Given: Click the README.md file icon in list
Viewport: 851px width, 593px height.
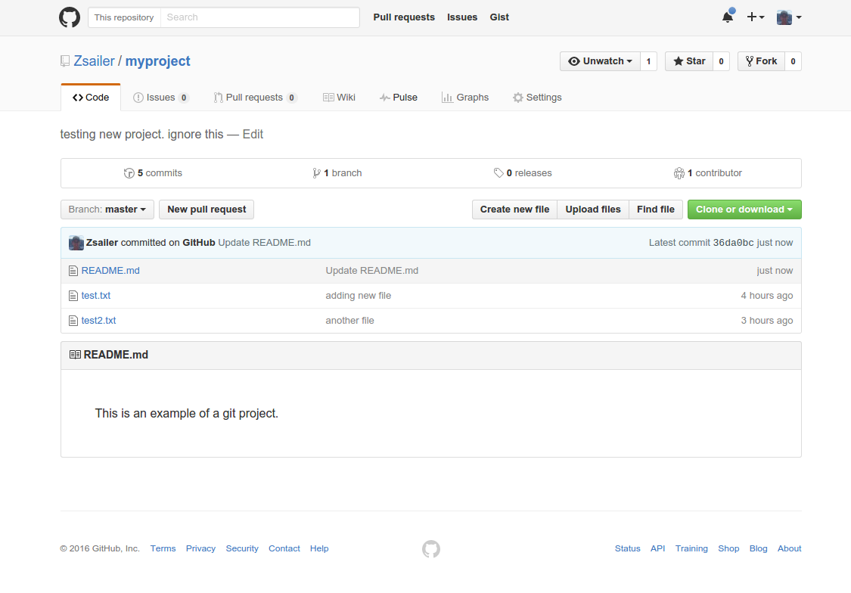Looking at the screenshot, I should (73, 271).
